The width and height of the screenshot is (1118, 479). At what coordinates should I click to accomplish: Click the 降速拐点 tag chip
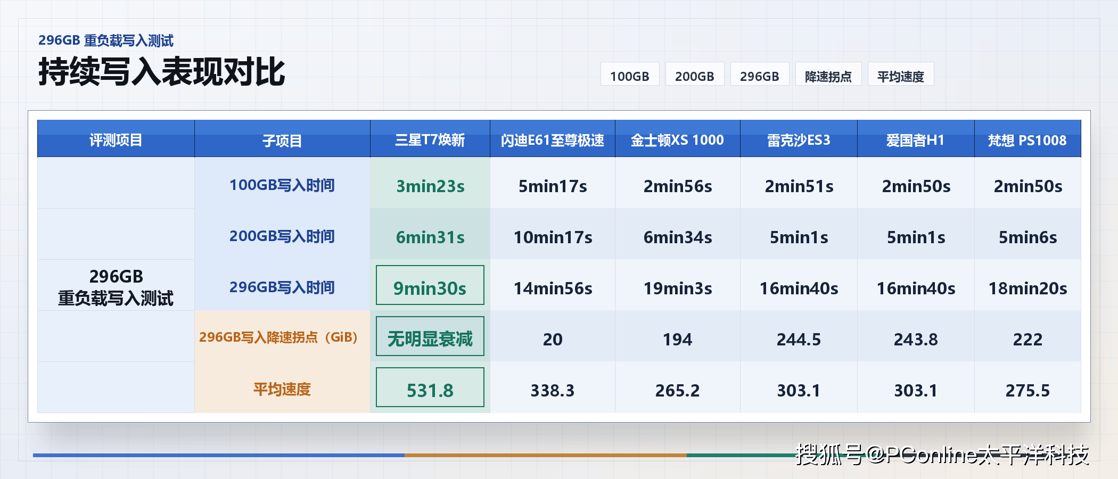point(828,75)
